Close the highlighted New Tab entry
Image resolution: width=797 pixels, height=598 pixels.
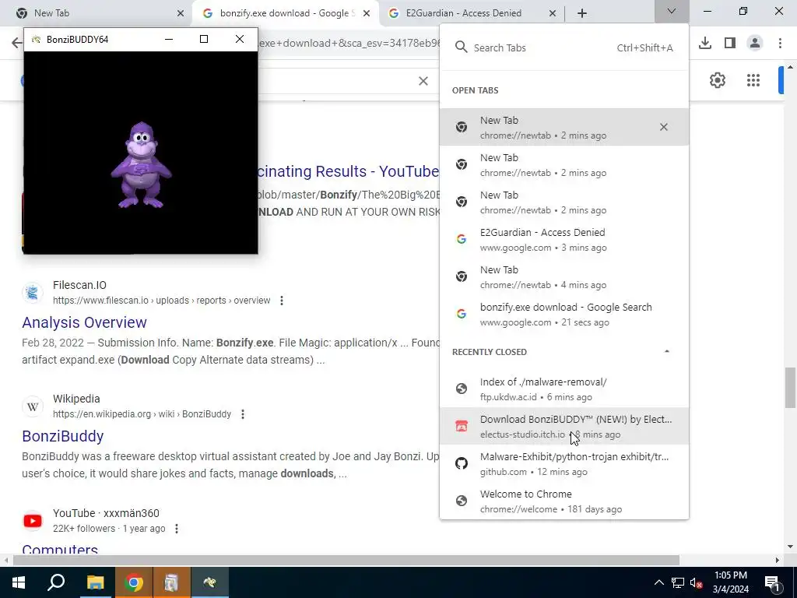[663, 127]
